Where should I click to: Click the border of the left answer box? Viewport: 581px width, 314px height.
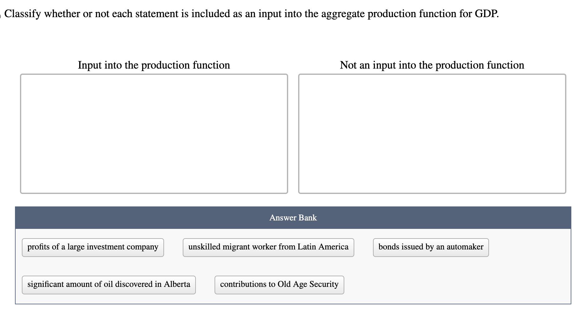[x=21, y=133]
